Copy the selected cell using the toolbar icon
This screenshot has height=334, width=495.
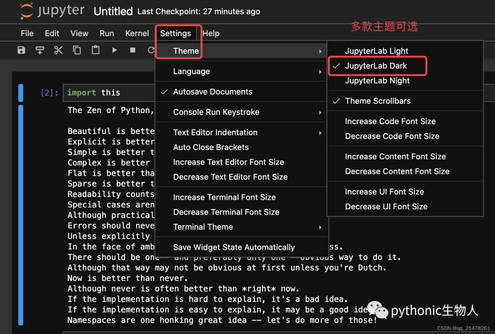(77, 50)
